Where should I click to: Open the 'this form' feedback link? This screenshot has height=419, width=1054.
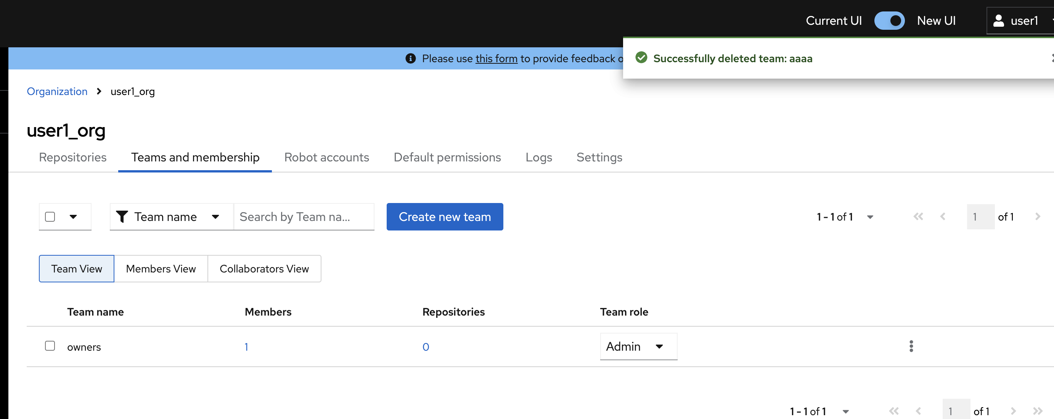click(x=496, y=58)
